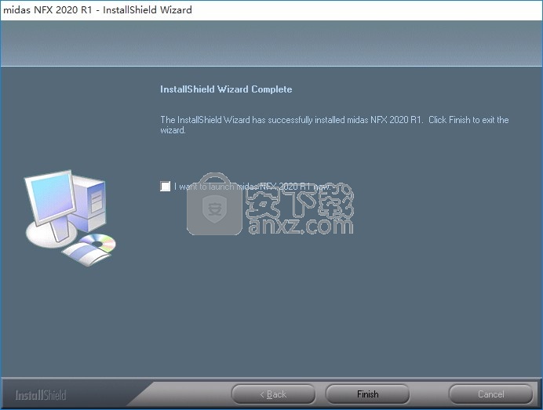The height and width of the screenshot is (410, 543).
Task: Enable launch midas NFX 2020 R1 now checkbox
Action: 166,186
